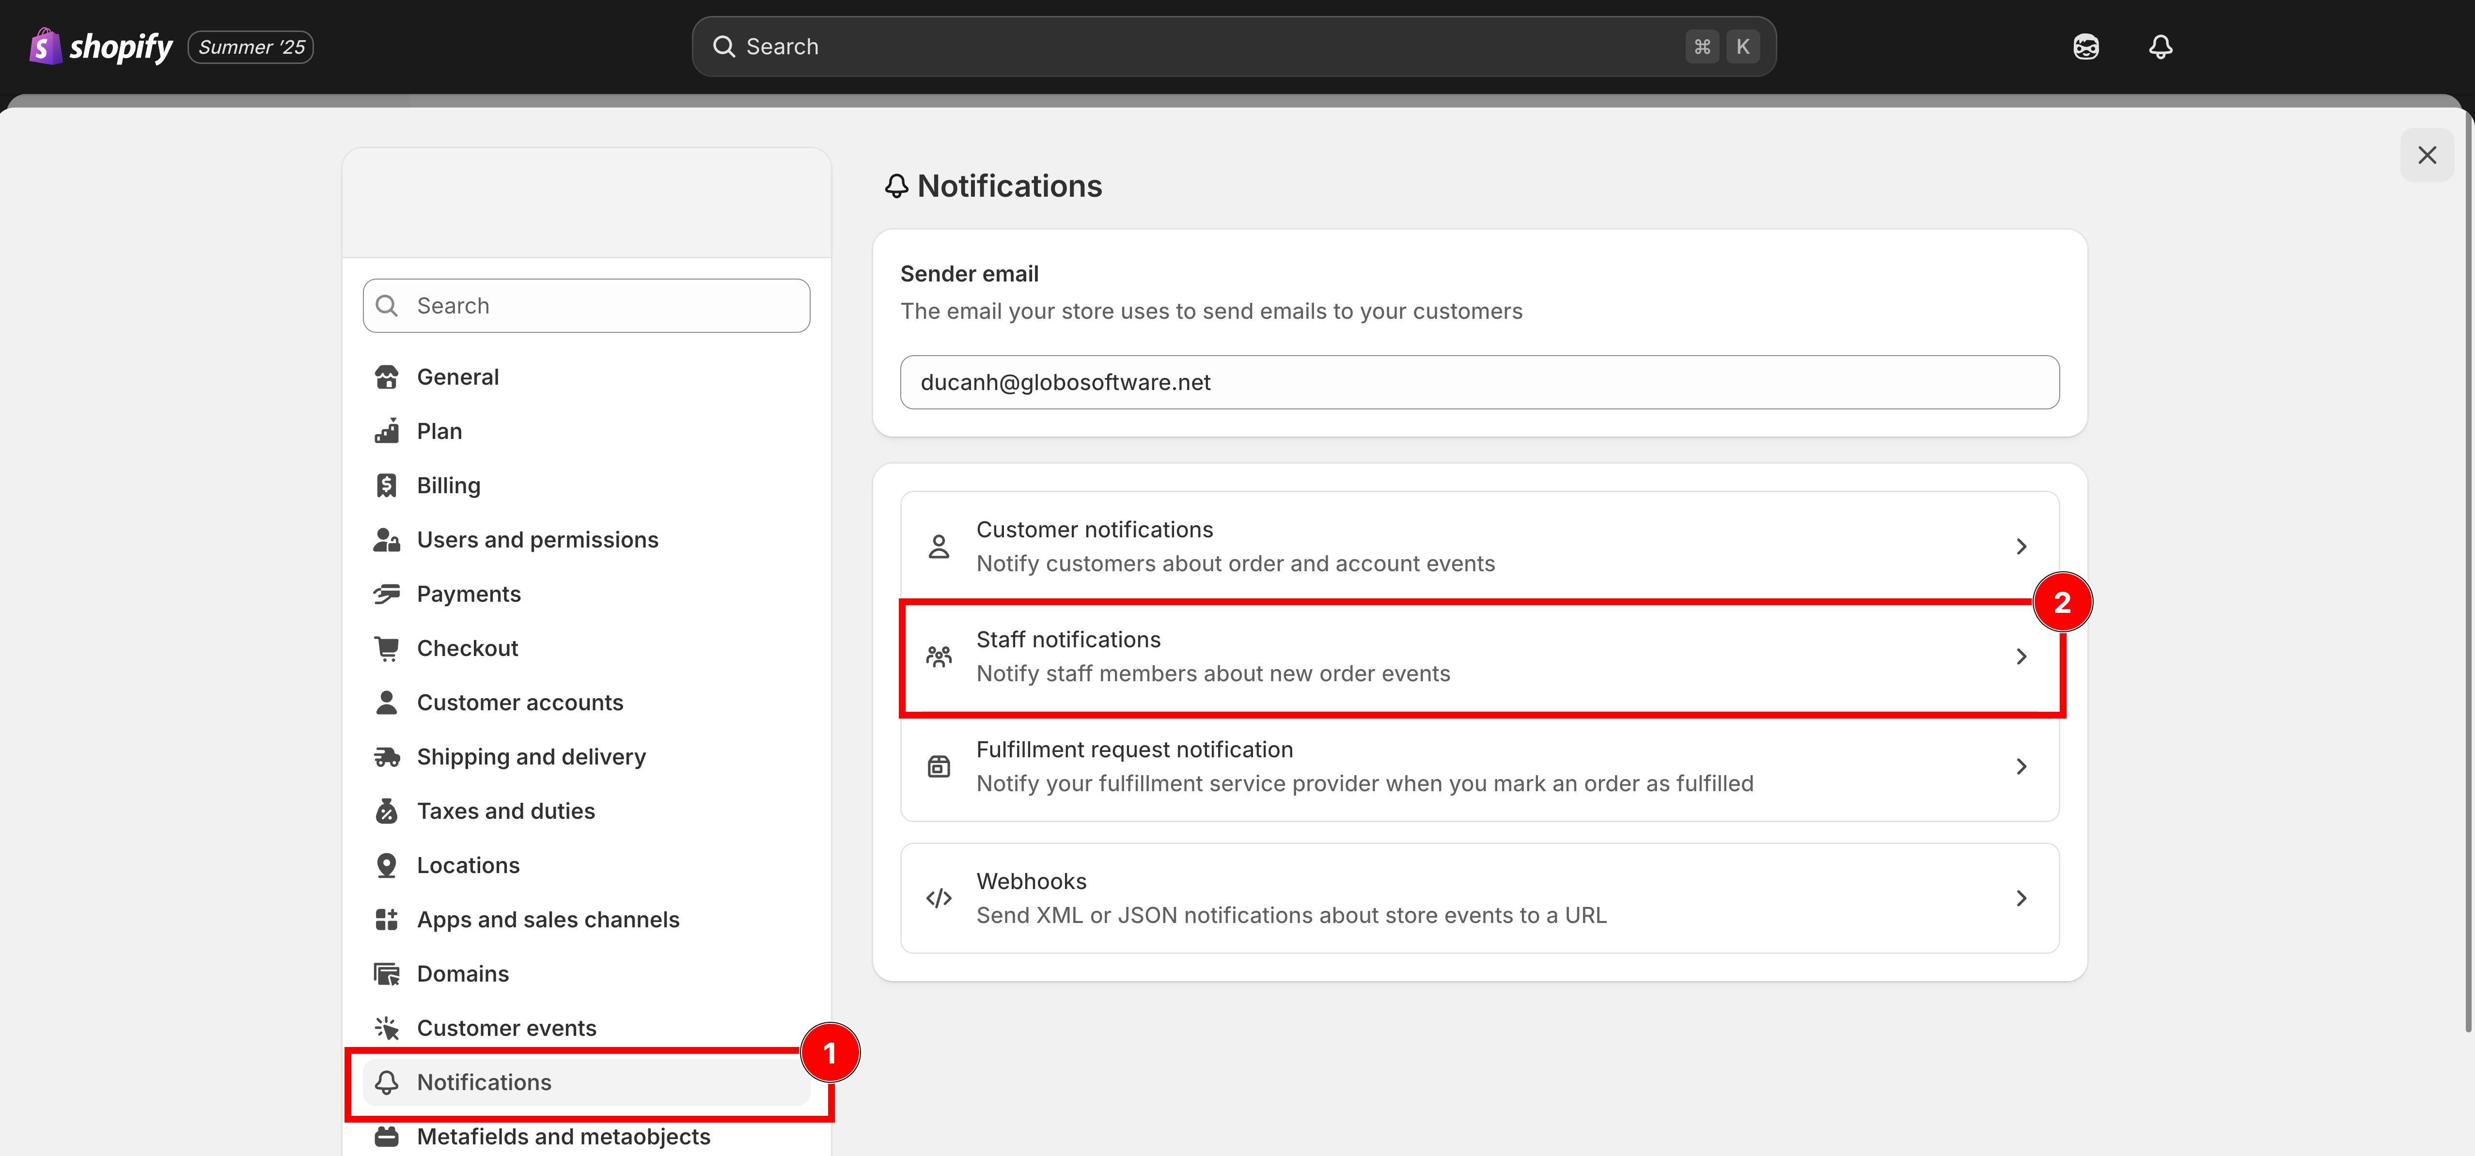This screenshot has height=1156, width=2475.
Task: Open Staff notifications section
Action: [1480, 656]
